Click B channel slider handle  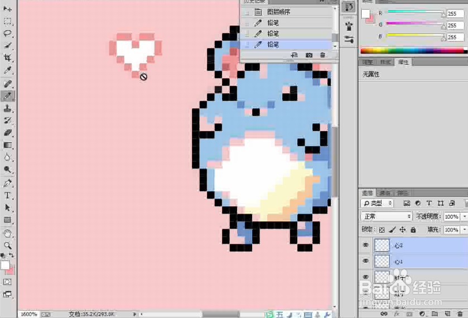click(x=443, y=37)
